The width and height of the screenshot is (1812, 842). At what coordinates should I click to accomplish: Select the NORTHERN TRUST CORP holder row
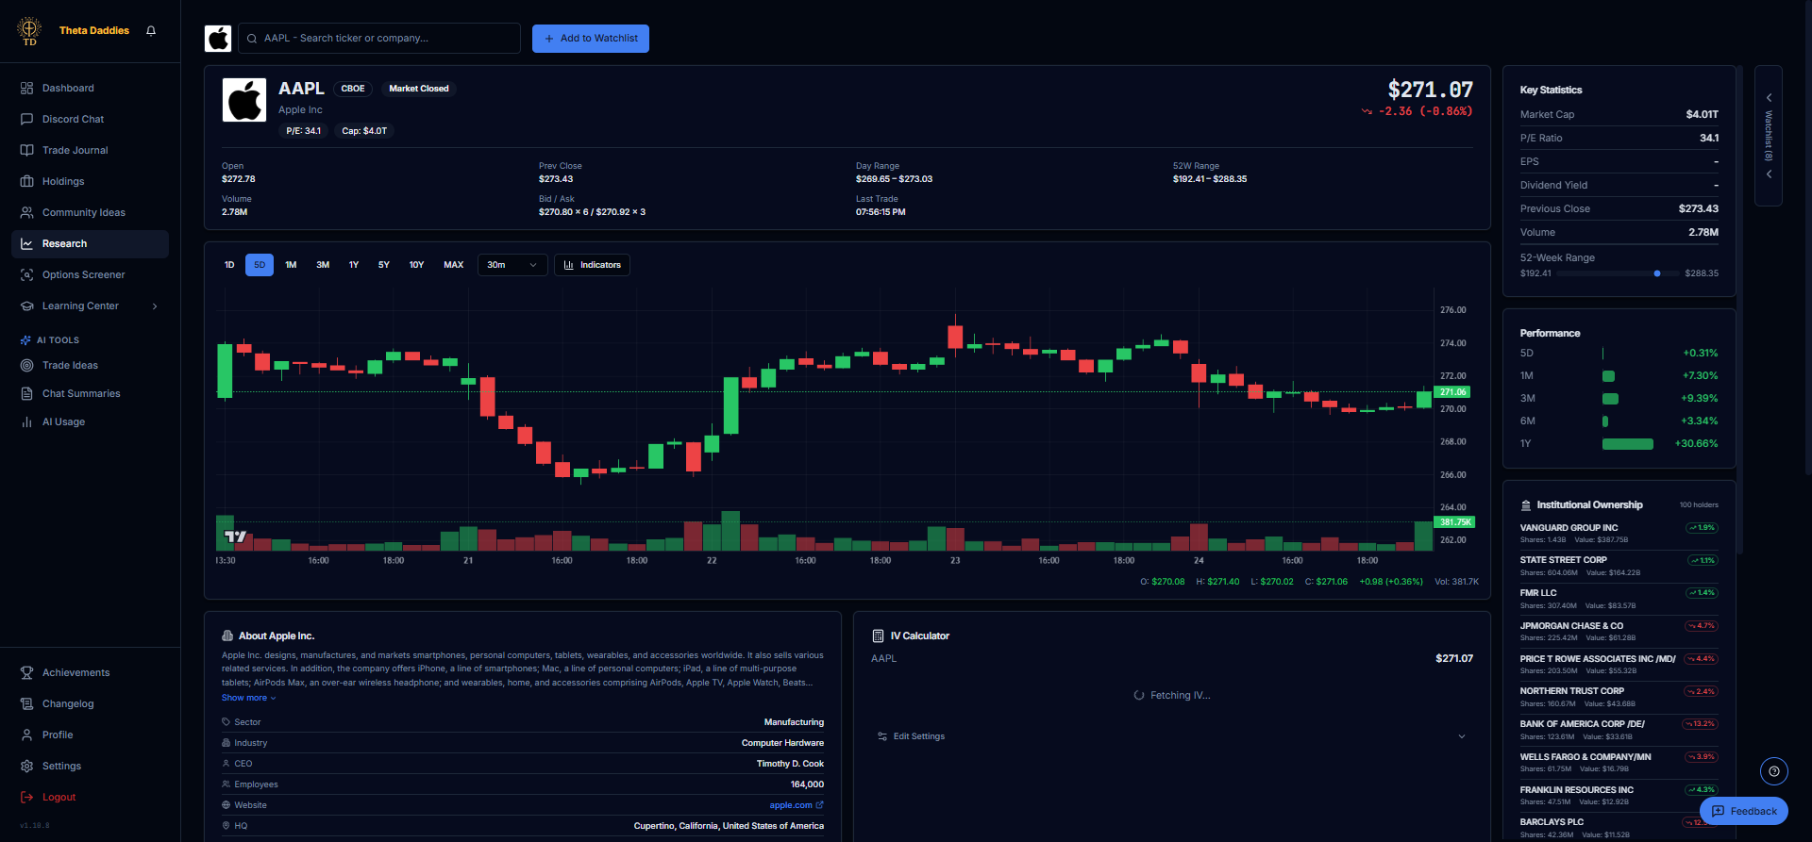click(x=1619, y=698)
